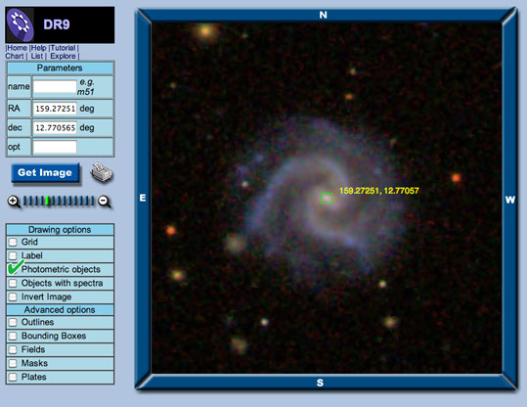Toggle Invert Image checkbox
This screenshot has width=527, height=407.
(13, 296)
